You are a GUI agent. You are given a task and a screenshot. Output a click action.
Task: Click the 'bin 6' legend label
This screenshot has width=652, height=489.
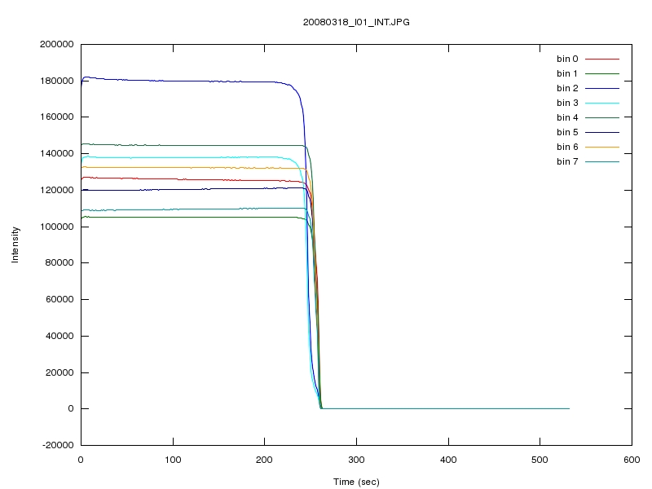(567, 147)
